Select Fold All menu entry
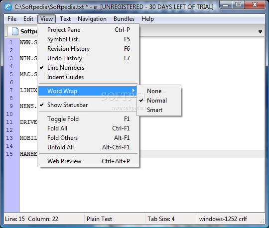269x228 pixels. pos(88,128)
